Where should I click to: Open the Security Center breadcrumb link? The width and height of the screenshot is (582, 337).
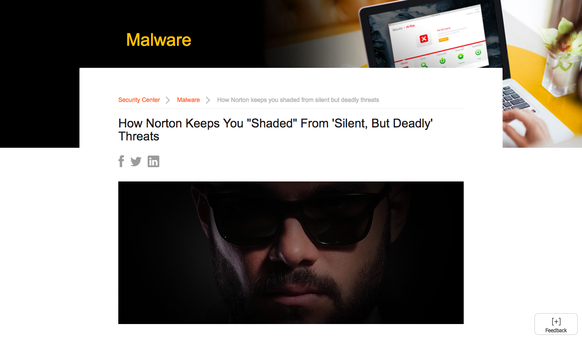tap(139, 100)
